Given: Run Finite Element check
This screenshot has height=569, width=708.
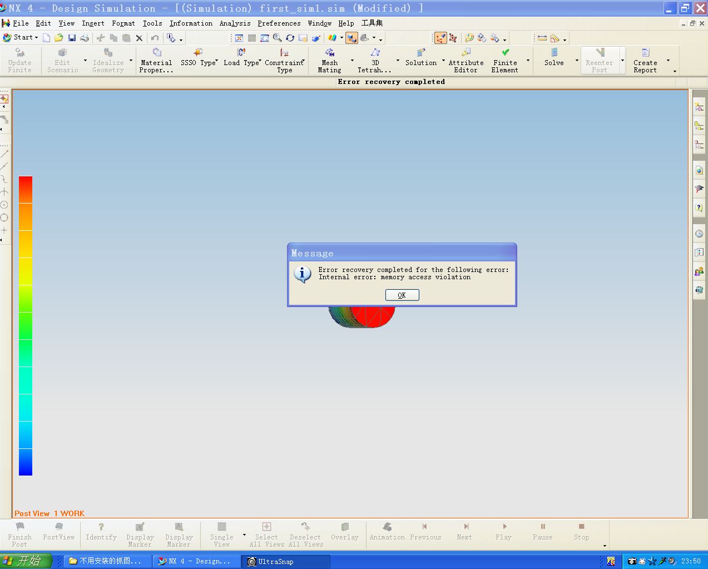Looking at the screenshot, I should pos(505,60).
